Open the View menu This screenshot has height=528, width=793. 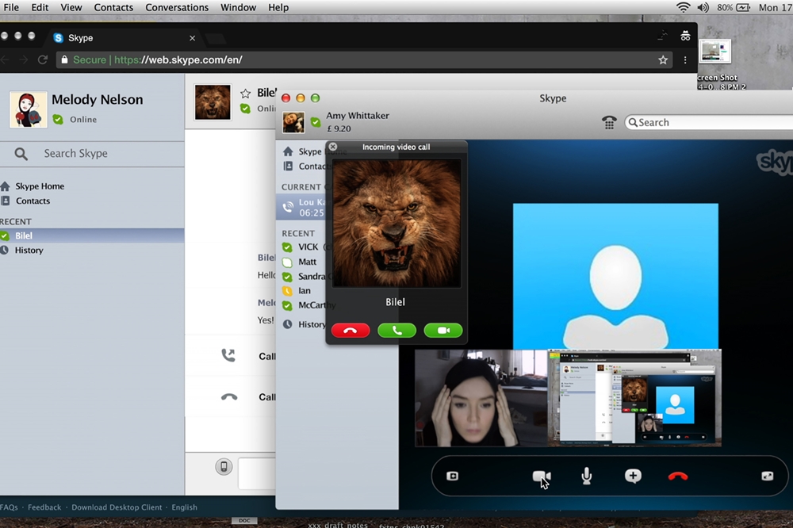coord(71,8)
